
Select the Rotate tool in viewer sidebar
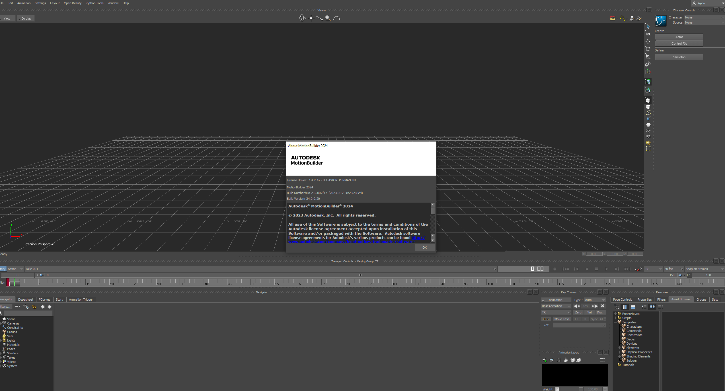pyautogui.click(x=648, y=49)
